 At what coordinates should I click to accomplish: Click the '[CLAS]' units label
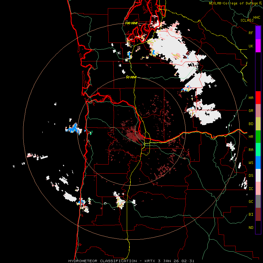coord(247,20)
